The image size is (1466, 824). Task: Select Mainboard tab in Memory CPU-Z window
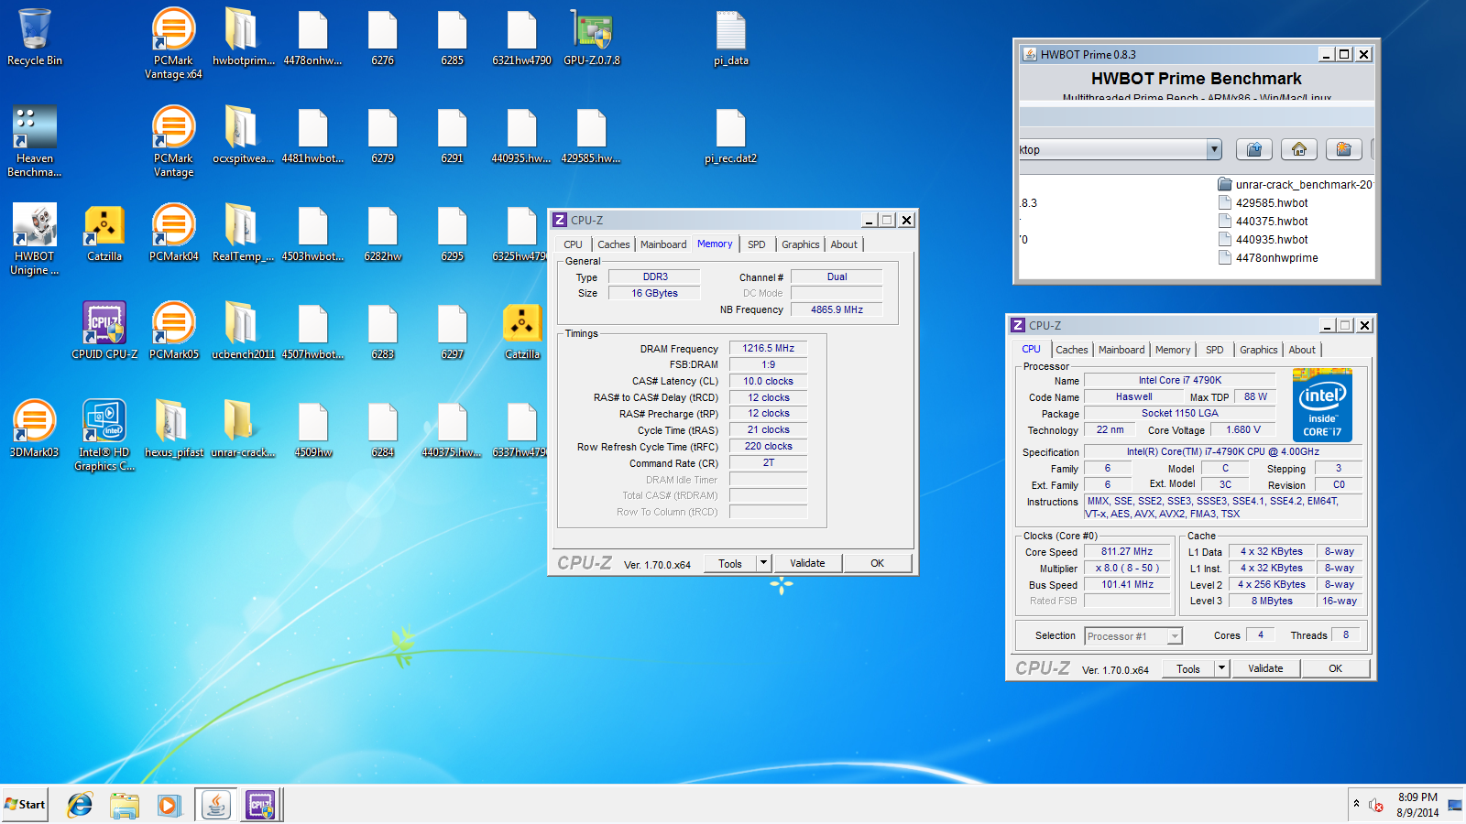click(663, 244)
